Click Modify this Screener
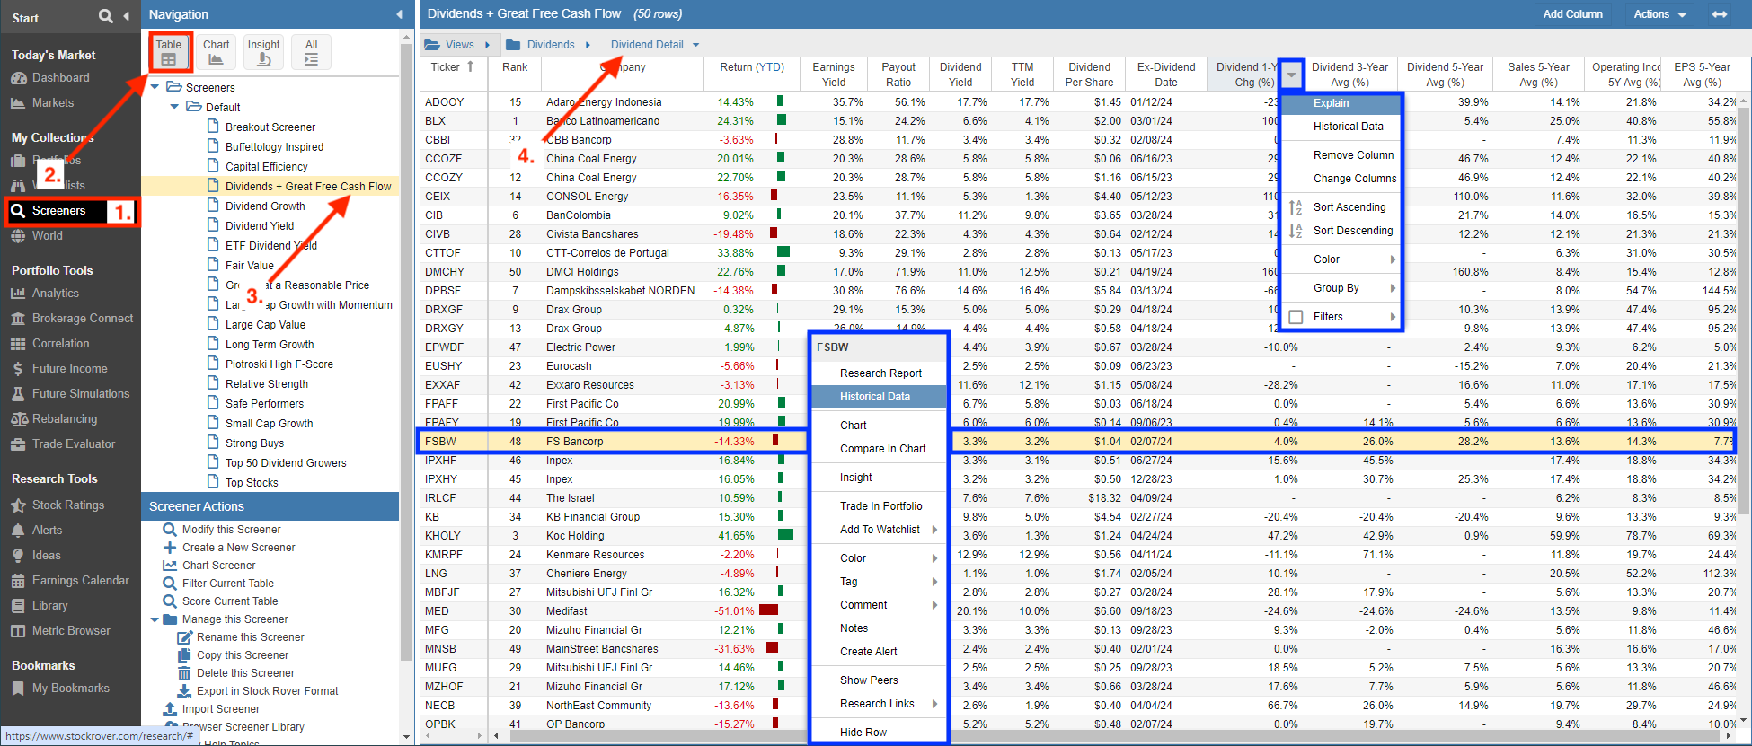This screenshot has height=746, width=1752. click(231, 530)
